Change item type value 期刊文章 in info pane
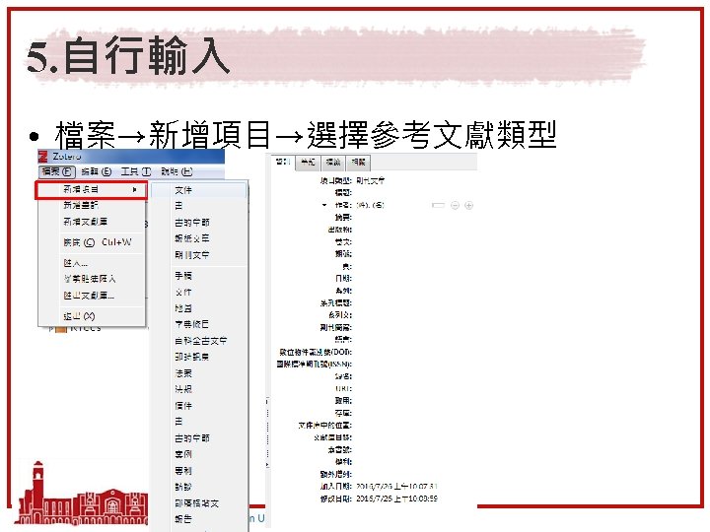710x532 pixels. [x=371, y=180]
